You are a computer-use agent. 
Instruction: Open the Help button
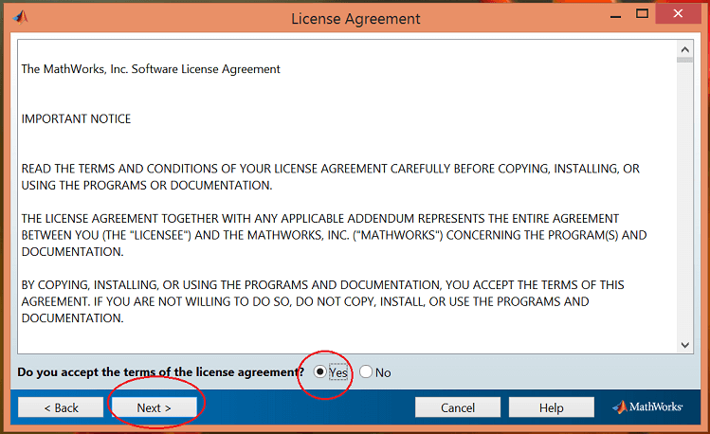(551, 407)
